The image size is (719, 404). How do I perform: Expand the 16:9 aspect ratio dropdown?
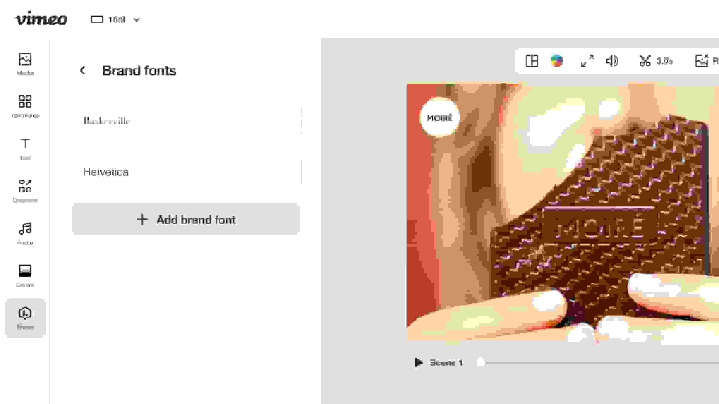[116, 19]
